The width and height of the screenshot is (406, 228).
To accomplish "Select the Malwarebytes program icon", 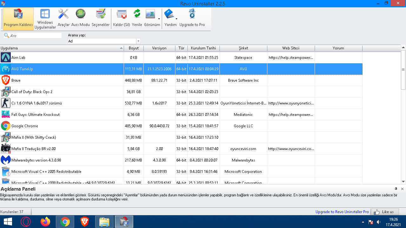I will (x=6, y=160).
